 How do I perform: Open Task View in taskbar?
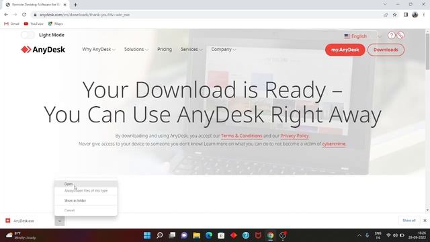tap(172, 235)
